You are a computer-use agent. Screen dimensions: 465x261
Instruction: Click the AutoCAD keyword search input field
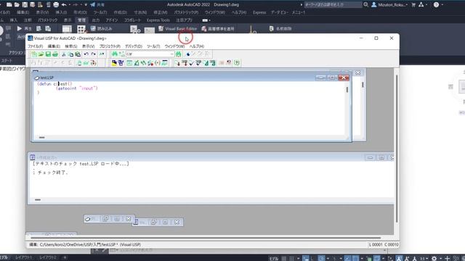[x=333, y=5]
